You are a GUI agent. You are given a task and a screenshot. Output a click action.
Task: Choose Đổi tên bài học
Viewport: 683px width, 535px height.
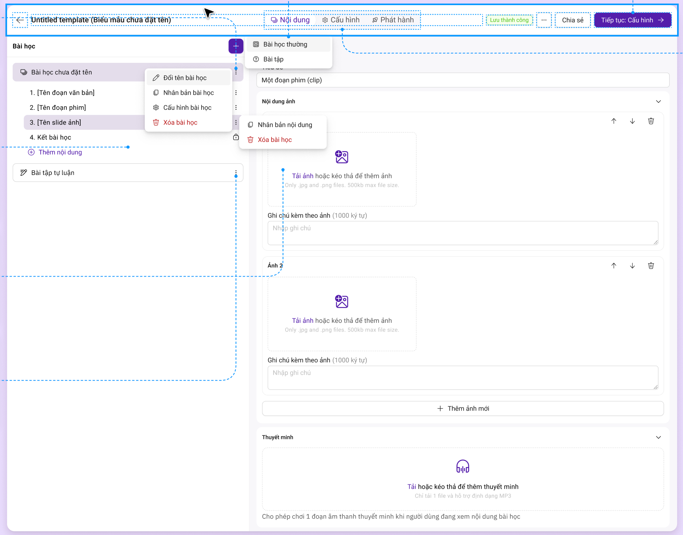click(189, 78)
